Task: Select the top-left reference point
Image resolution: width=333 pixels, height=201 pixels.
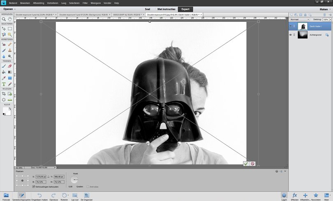Action: click(x=17, y=176)
